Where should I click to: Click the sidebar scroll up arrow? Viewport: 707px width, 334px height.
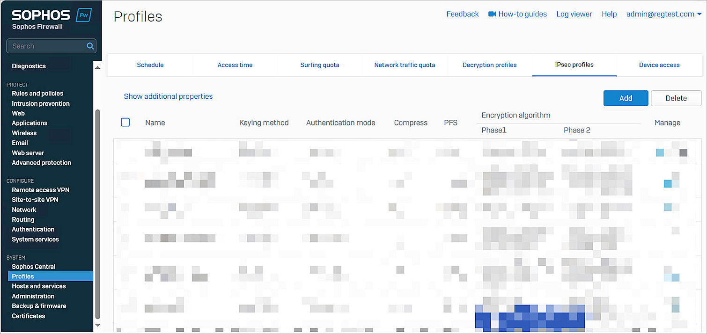pyautogui.click(x=97, y=68)
